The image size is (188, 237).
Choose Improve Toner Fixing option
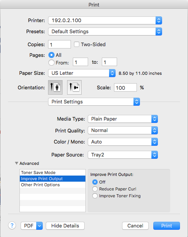pyautogui.click(x=95, y=196)
